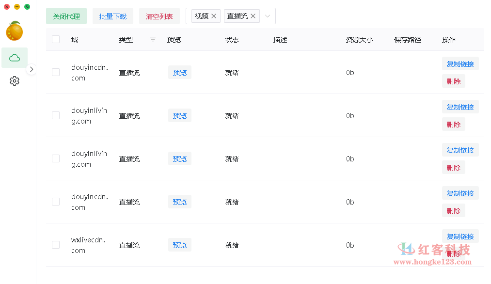Image resolution: width=491 pixels, height=284 pixels.
Task: Preview the wxlivecdn.com stream
Action: [180, 245]
